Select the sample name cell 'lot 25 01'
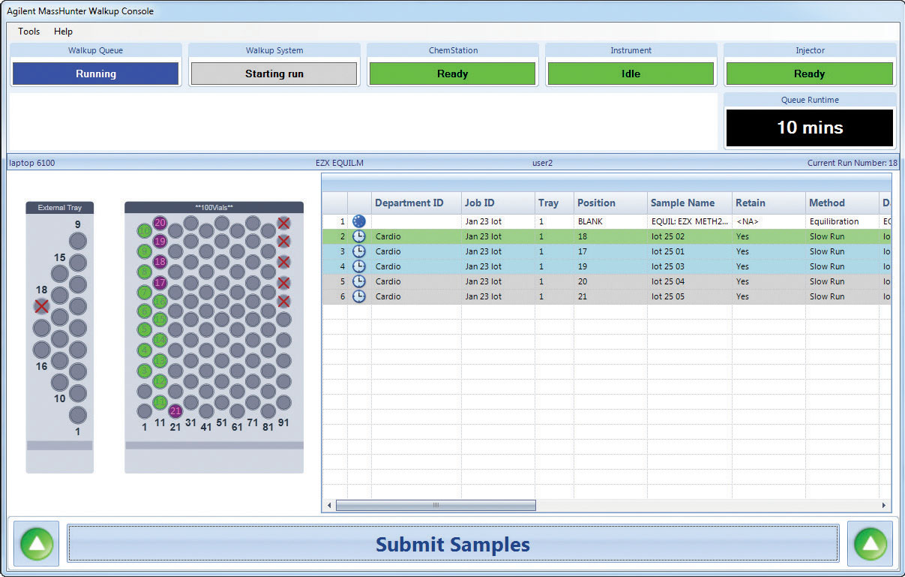This screenshot has width=905, height=577. [x=690, y=251]
